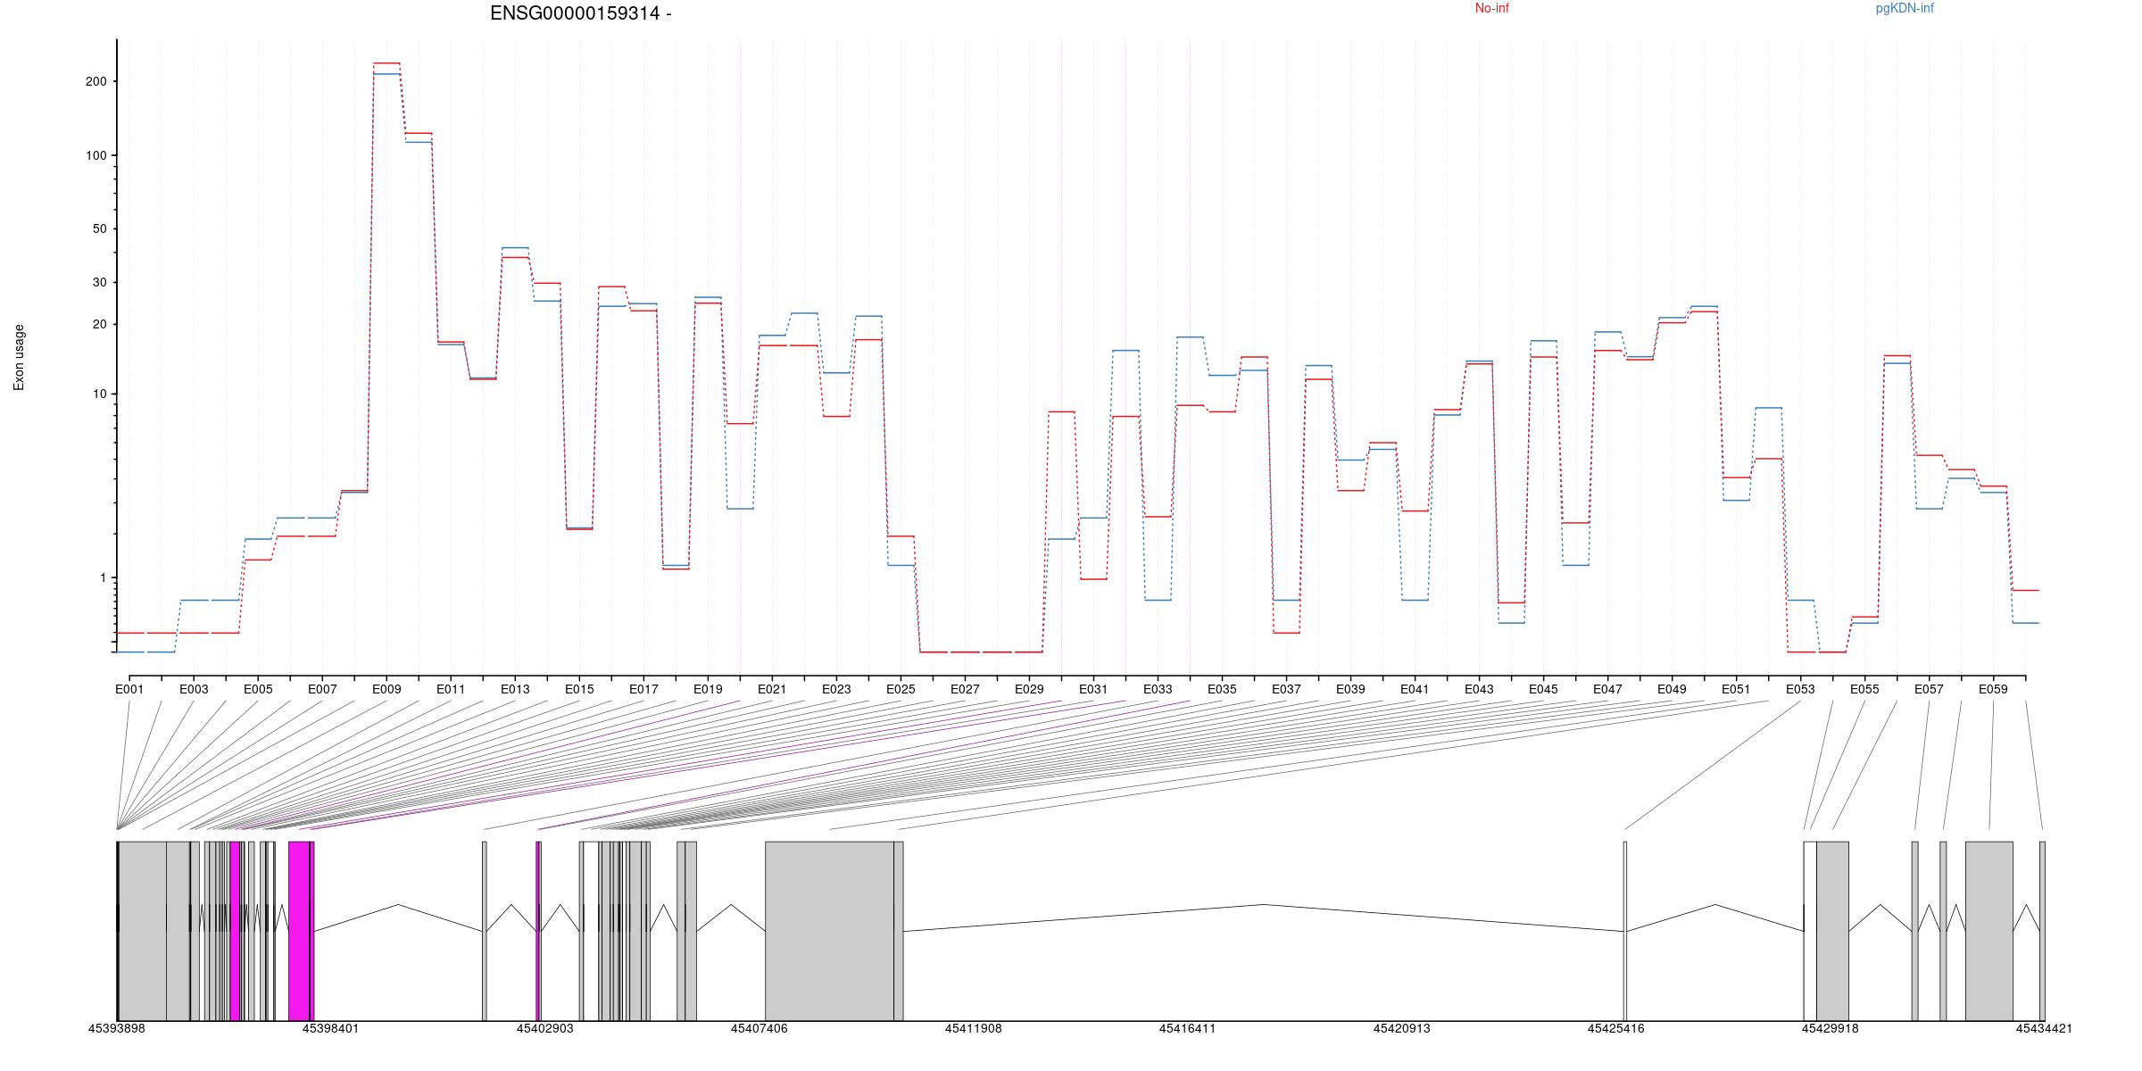Viewport: 2142px width, 1071px height.
Task: Click exon label E015
Action: 579,689
